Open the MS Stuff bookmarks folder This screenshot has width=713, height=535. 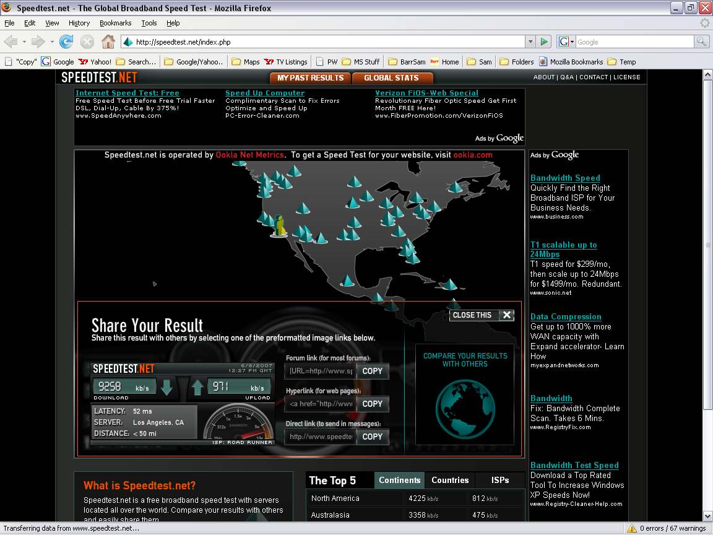coord(361,62)
